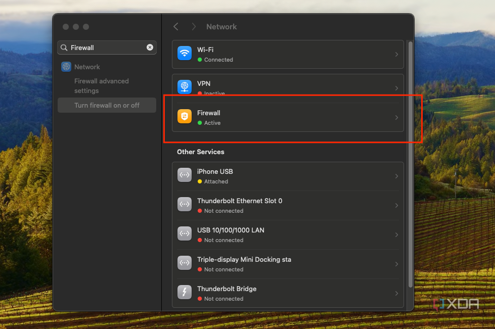
Task: Click the iPhone USB service icon
Action: [x=185, y=175]
